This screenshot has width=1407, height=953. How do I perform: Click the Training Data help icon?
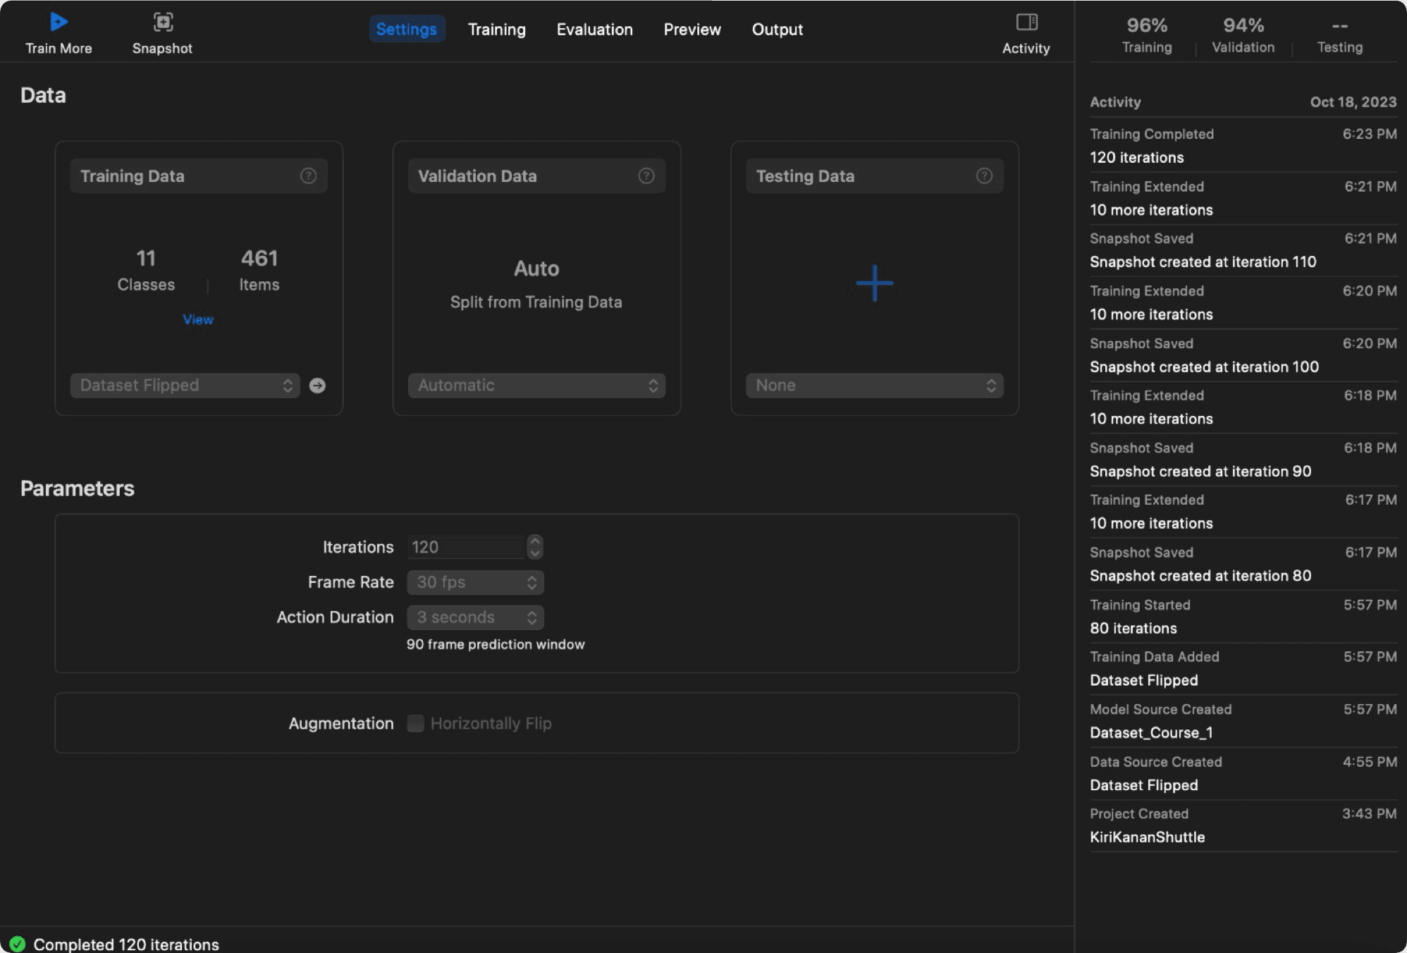coord(308,176)
